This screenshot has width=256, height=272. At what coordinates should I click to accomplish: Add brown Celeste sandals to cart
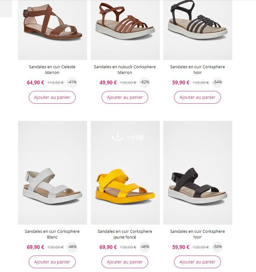coord(52,97)
